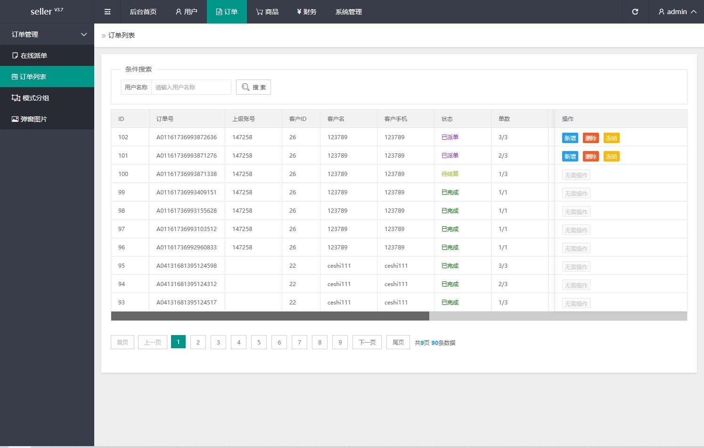Open the 系统管理 top menu

(348, 12)
